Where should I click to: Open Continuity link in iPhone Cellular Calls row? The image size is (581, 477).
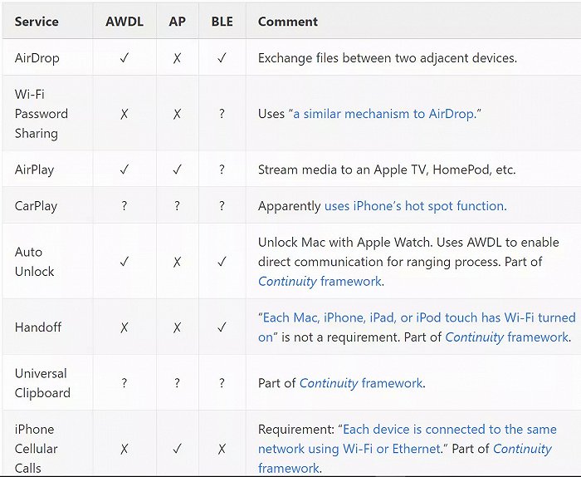click(522, 449)
